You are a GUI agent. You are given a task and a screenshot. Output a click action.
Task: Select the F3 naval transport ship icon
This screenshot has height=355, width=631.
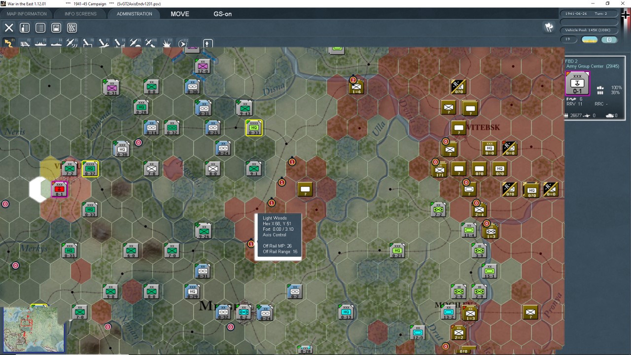click(x=40, y=43)
